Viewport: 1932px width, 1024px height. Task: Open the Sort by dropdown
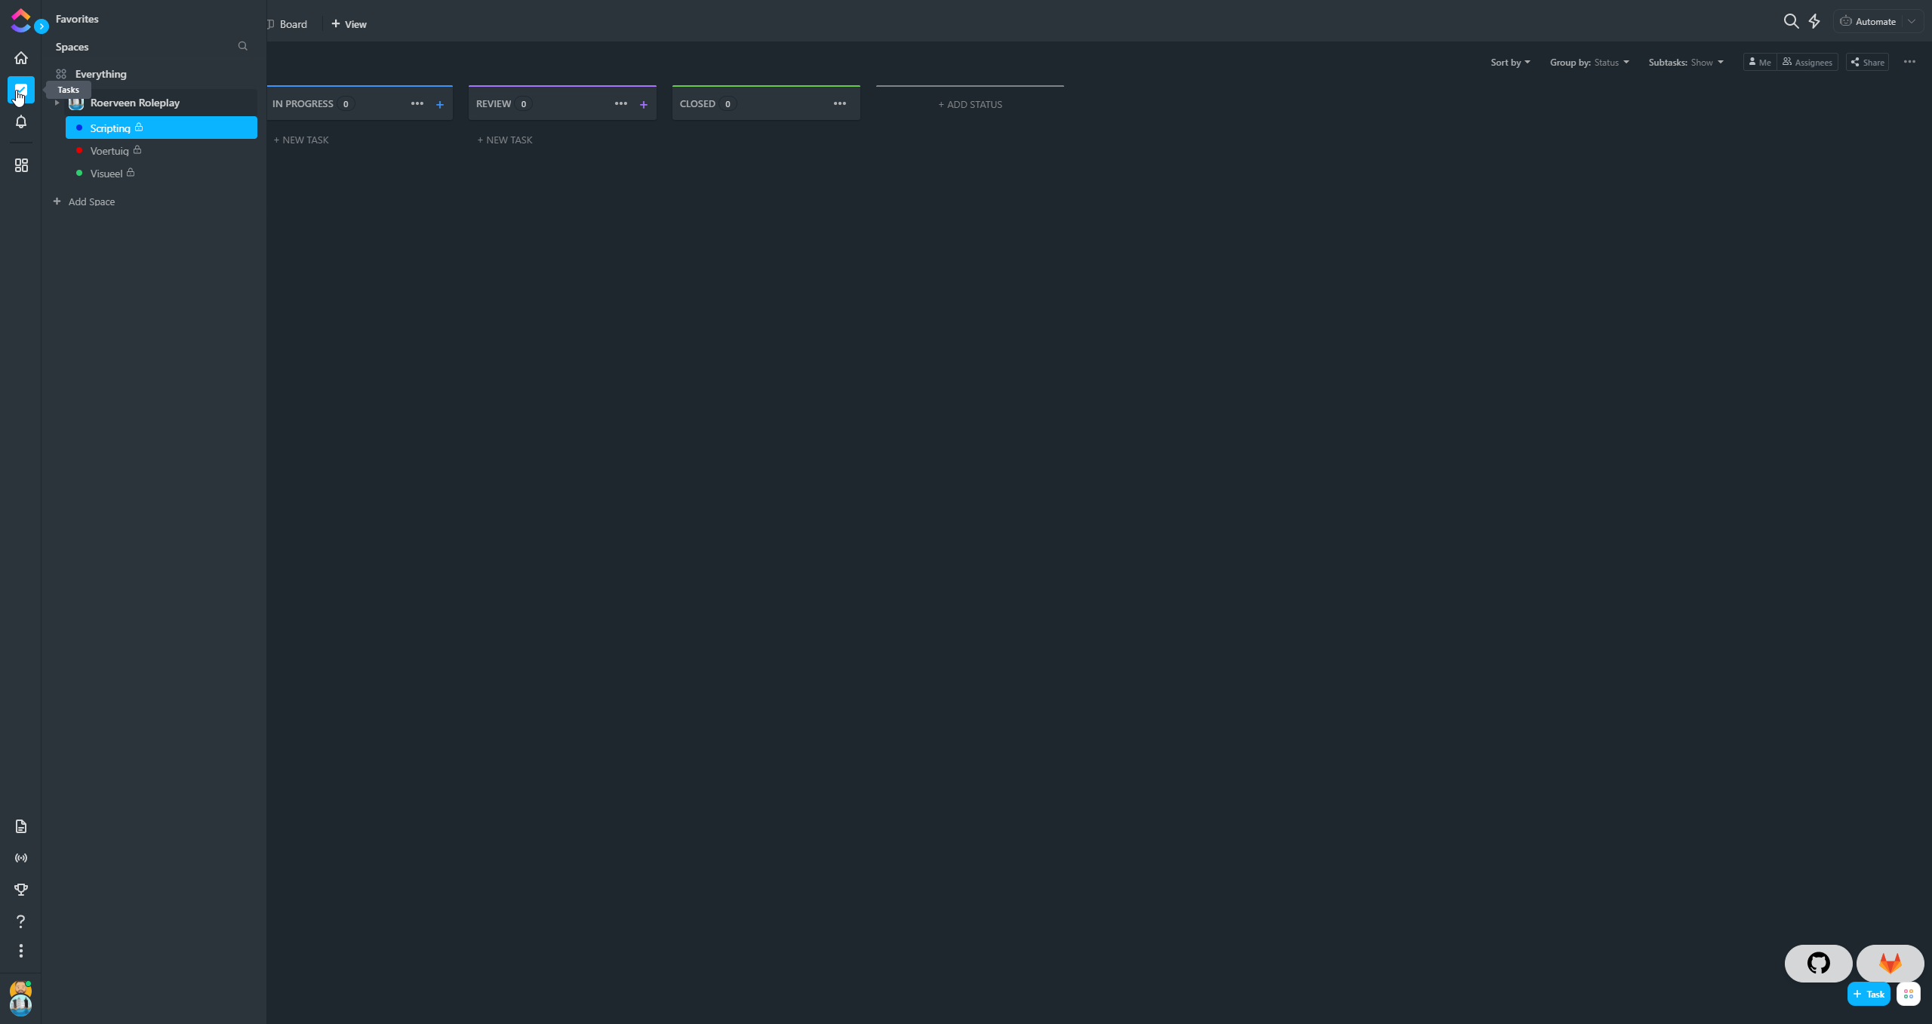click(x=1509, y=63)
